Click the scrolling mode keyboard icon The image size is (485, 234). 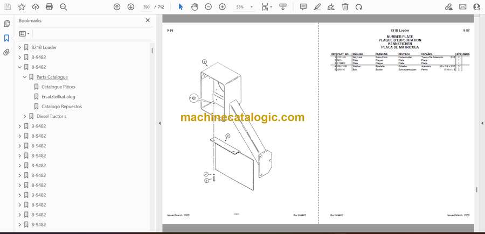pos(283,7)
